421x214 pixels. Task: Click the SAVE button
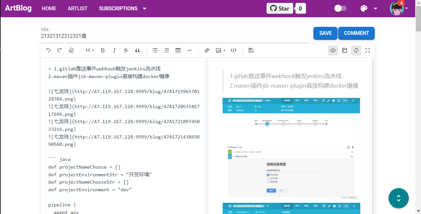click(x=325, y=33)
